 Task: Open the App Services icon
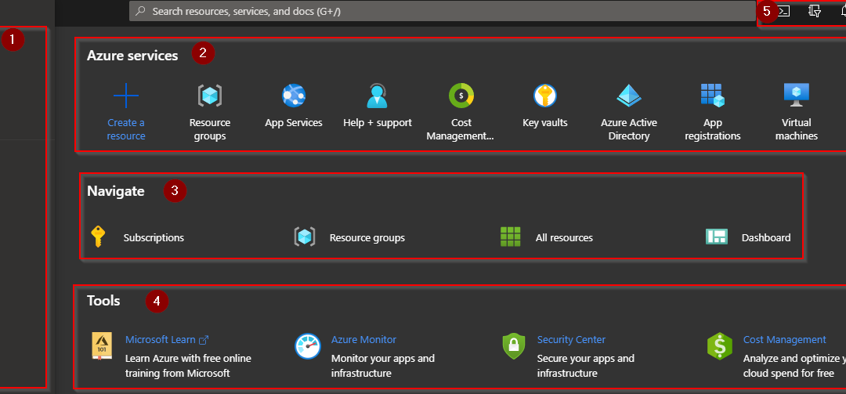click(x=294, y=96)
